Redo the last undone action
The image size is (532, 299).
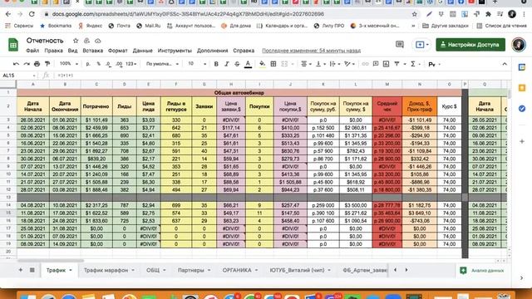27,64
